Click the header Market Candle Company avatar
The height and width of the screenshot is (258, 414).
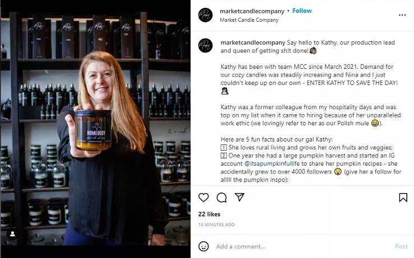206,15
